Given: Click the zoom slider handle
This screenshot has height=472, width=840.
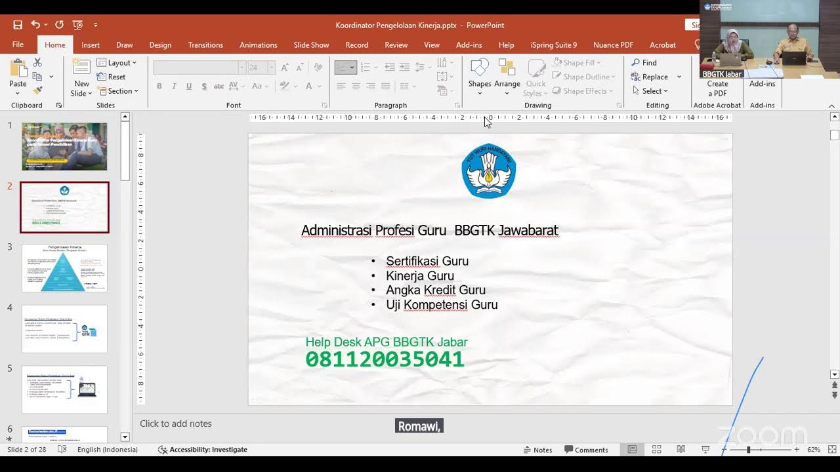Looking at the screenshot, I should coord(749,450).
